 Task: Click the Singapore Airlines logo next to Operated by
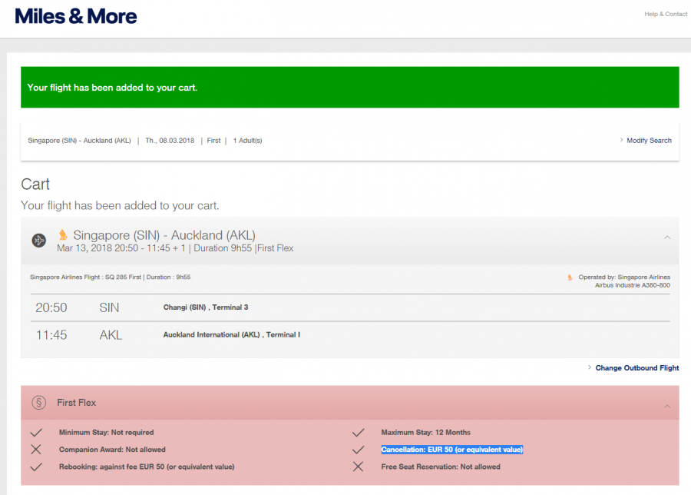coord(570,277)
